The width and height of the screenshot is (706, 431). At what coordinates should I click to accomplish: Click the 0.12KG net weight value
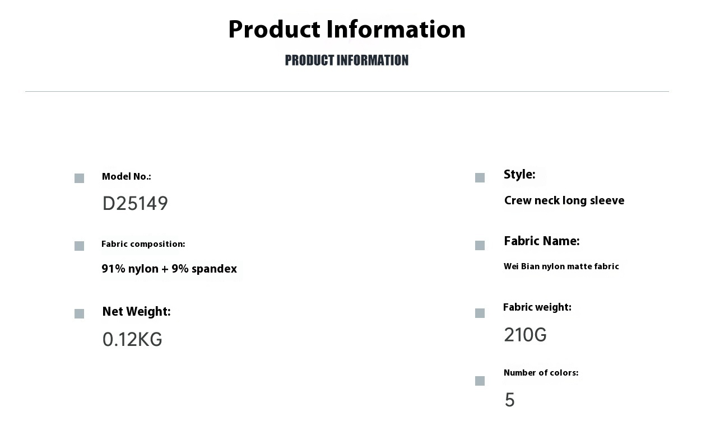[132, 340]
